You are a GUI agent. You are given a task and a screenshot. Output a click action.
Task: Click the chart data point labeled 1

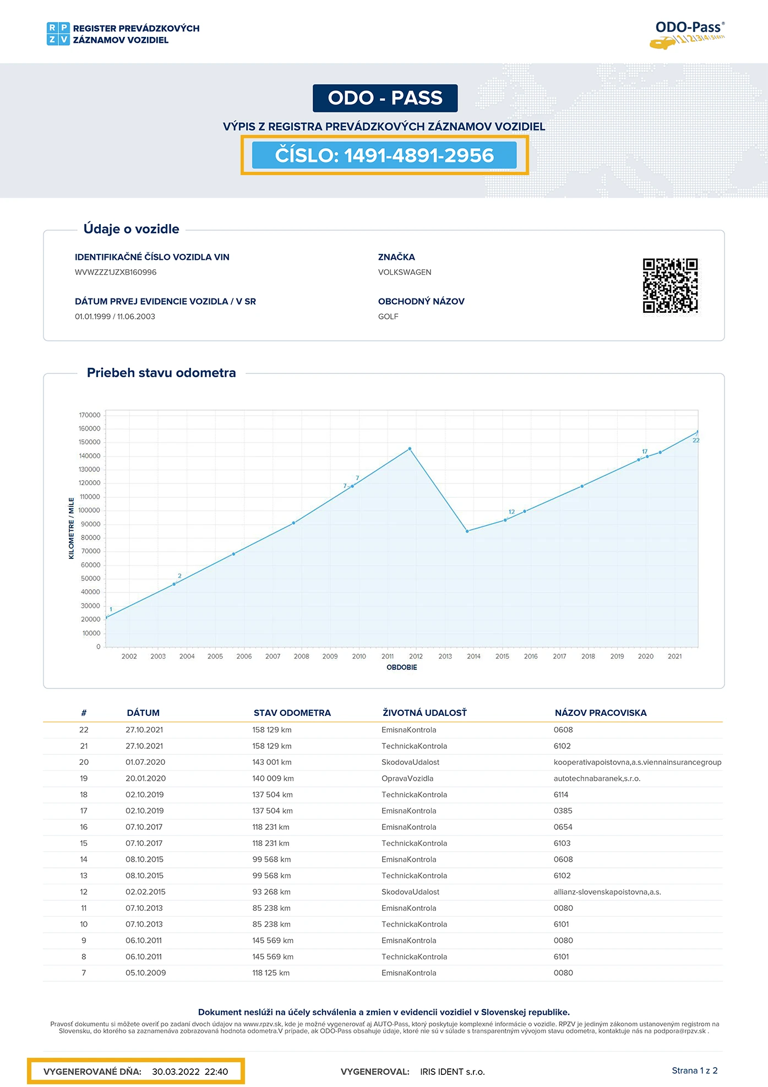tap(106, 617)
